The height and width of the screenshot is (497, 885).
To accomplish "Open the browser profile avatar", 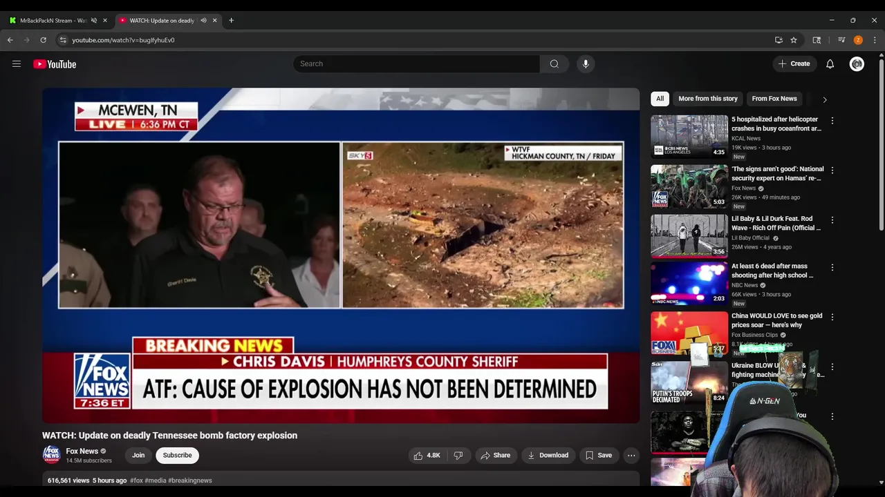I will (x=858, y=40).
